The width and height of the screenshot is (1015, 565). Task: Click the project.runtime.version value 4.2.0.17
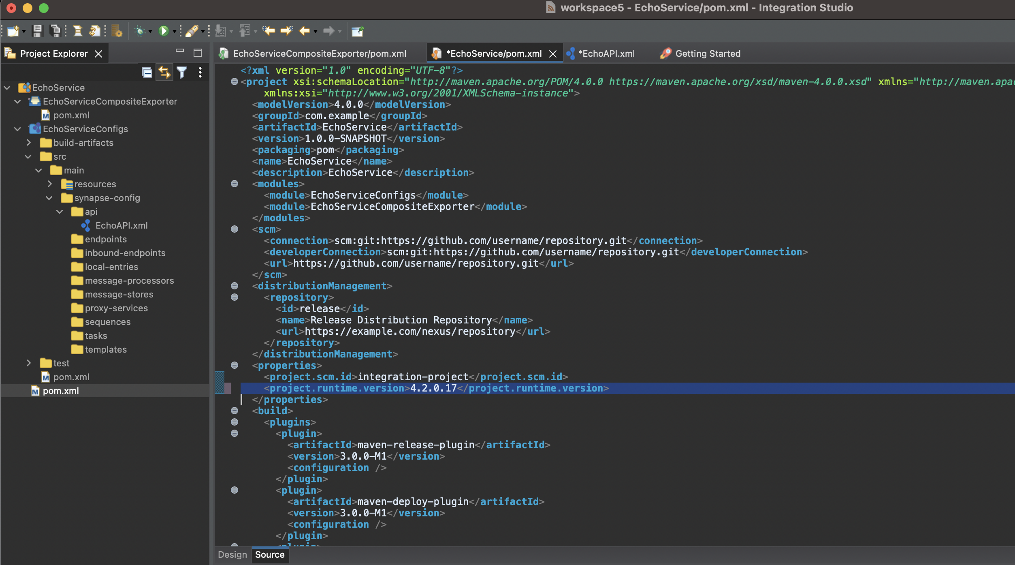433,388
